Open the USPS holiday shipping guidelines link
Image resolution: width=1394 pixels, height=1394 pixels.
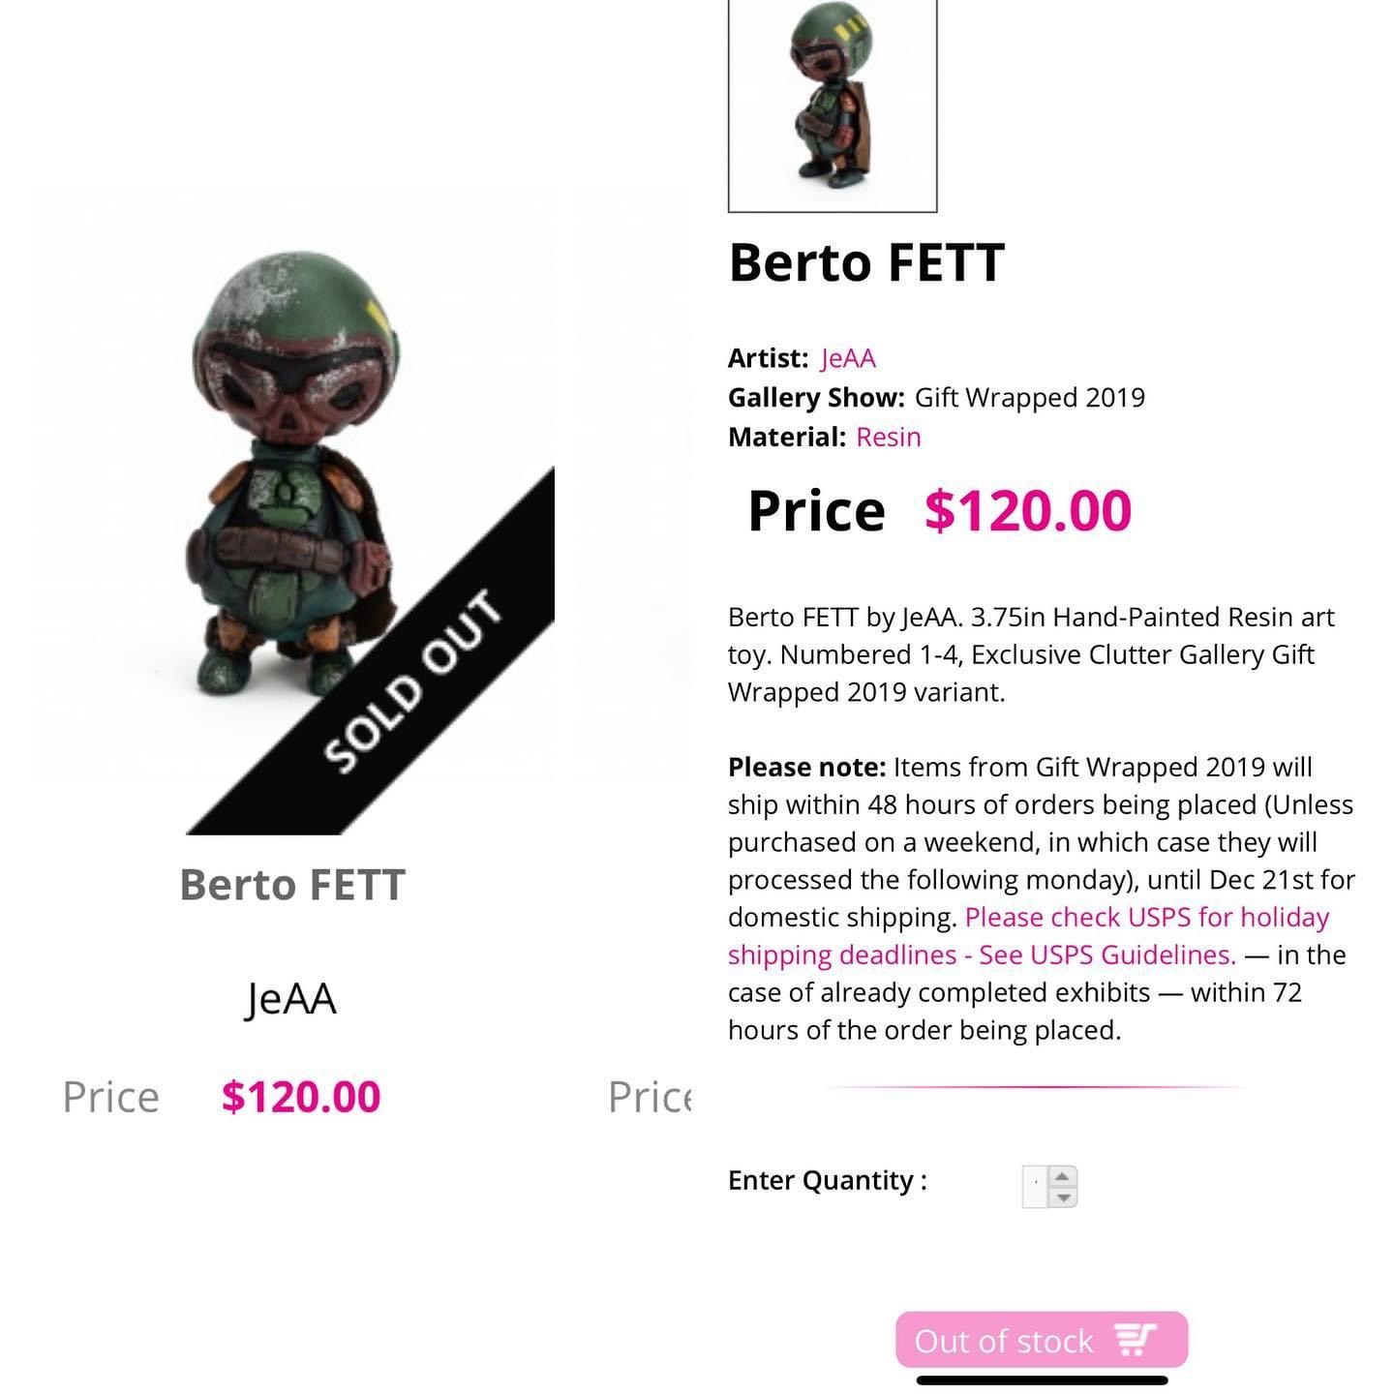tap(1029, 936)
